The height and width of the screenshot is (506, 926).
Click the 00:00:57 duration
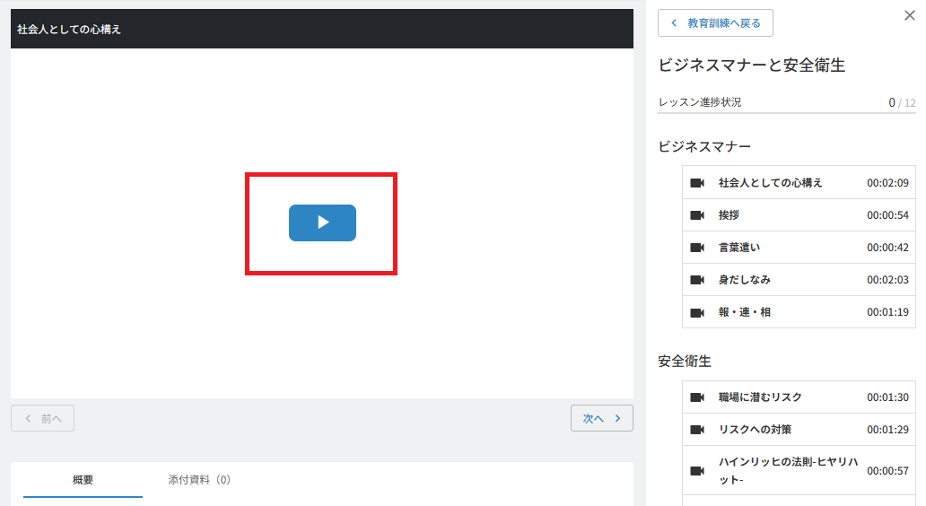[887, 471]
